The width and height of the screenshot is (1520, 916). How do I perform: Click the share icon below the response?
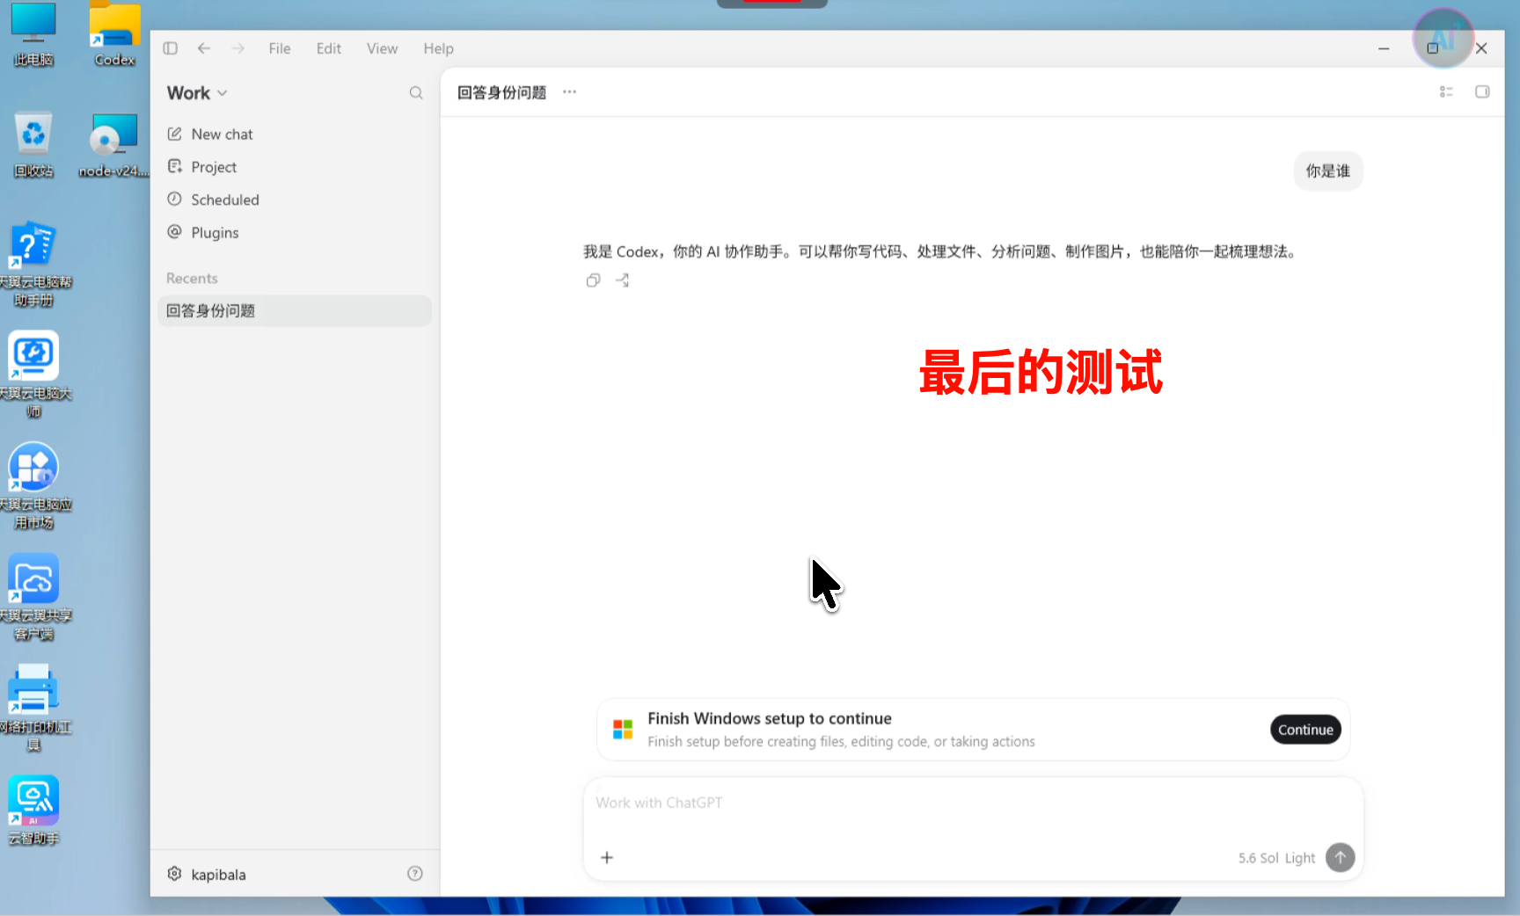coord(623,280)
